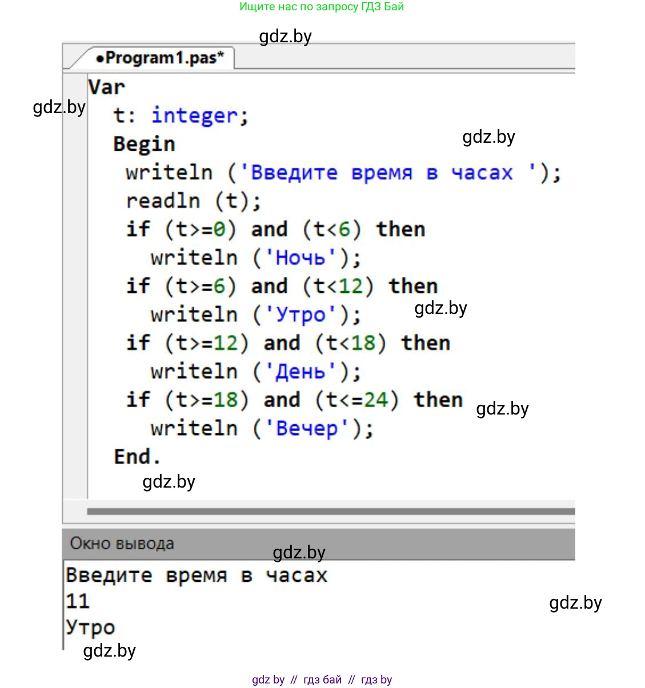Click the editor's horizontal scrollbar
The image size is (645, 688).
tap(330, 512)
